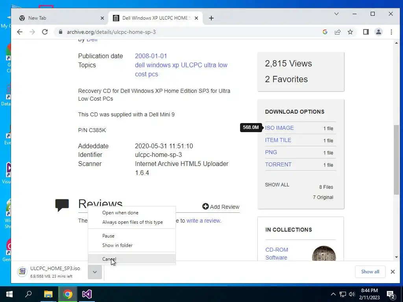Close the Dell Windows XP ULCPC tab
Screen dimensions: 403x302
click(196, 18)
